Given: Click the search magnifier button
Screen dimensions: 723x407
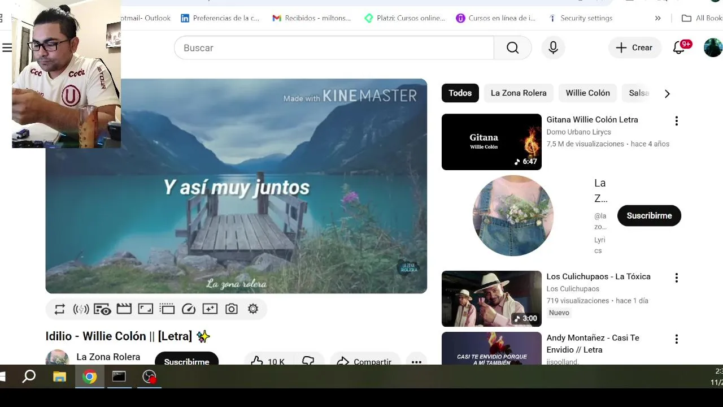Looking at the screenshot, I should coord(512,48).
